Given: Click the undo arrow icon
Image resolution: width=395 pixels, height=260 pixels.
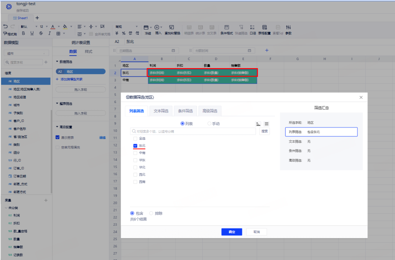Looking at the screenshot, I should (x=5, y=27).
